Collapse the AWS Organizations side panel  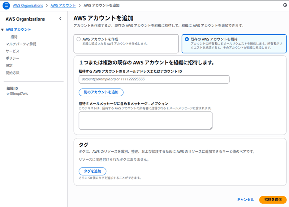[x=60, y=19]
